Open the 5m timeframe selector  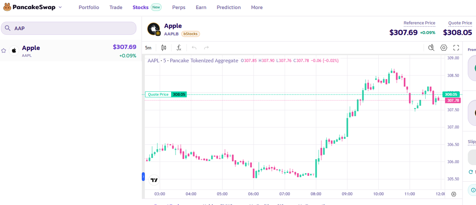pyautogui.click(x=148, y=47)
